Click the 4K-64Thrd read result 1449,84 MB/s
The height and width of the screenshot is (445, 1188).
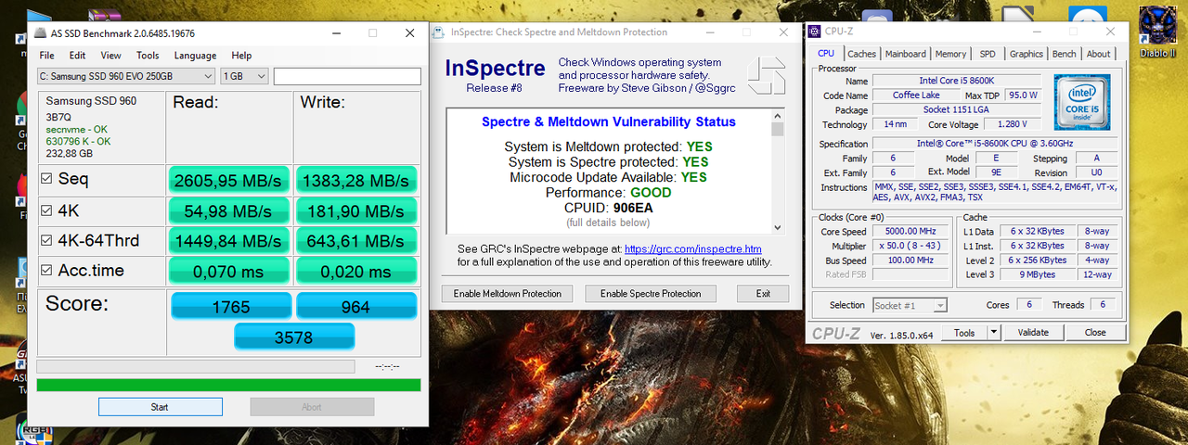pyautogui.click(x=229, y=241)
